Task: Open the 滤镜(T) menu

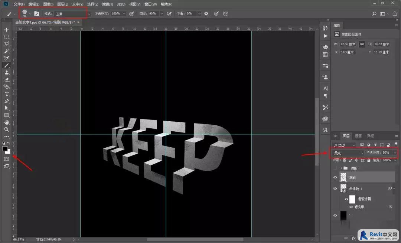Action: 107,4
